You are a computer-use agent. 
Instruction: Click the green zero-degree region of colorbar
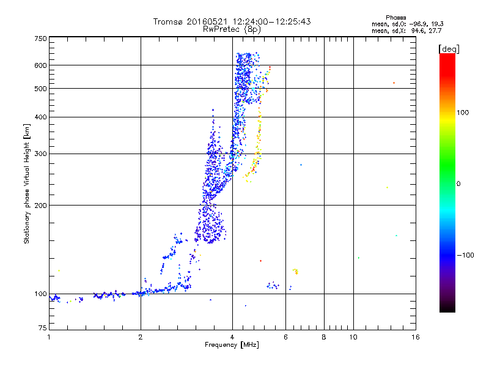pos(447,184)
